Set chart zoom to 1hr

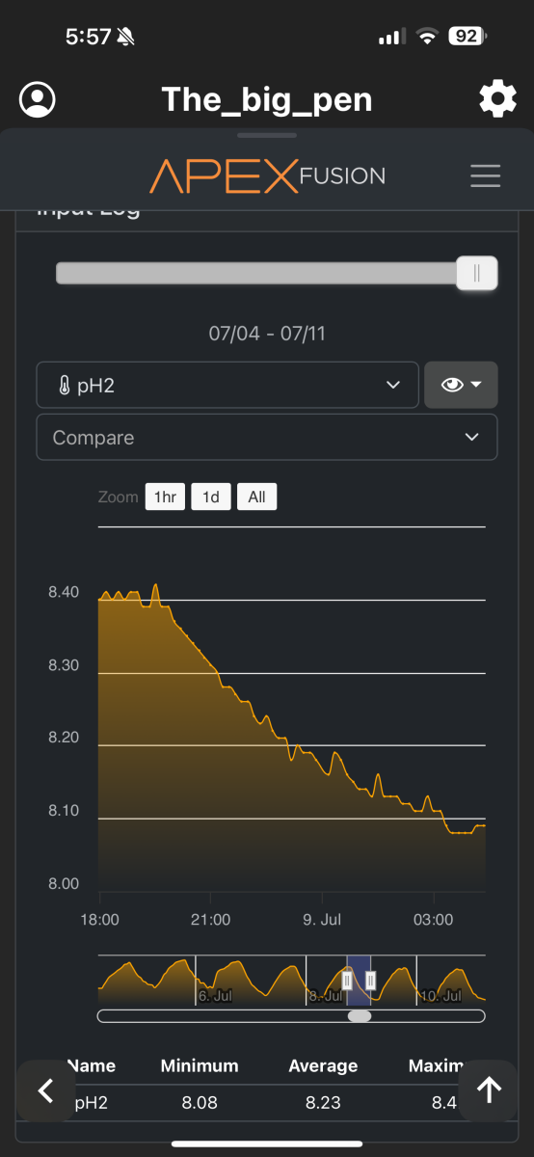[x=165, y=498]
